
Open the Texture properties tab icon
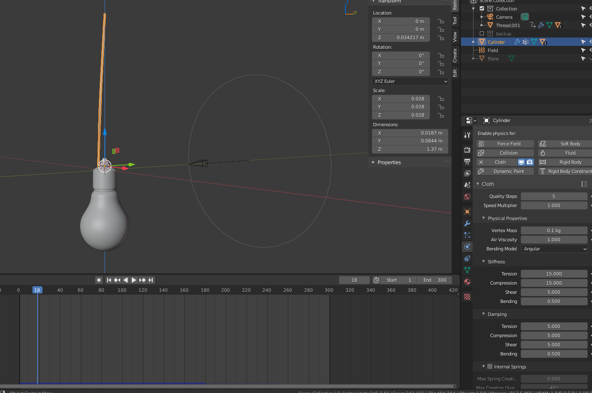click(x=467, y=297)
